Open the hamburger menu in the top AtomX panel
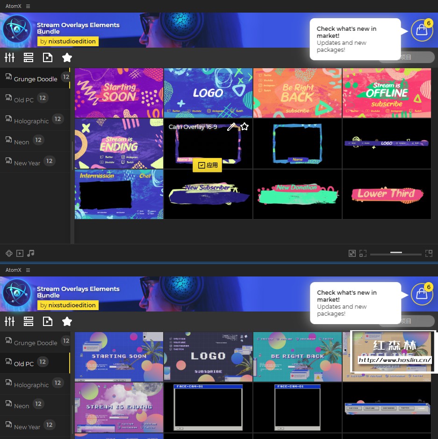Image resolution: width=438 pixels, height=439 pixels. pyautogui.click(x=28, y=6)
